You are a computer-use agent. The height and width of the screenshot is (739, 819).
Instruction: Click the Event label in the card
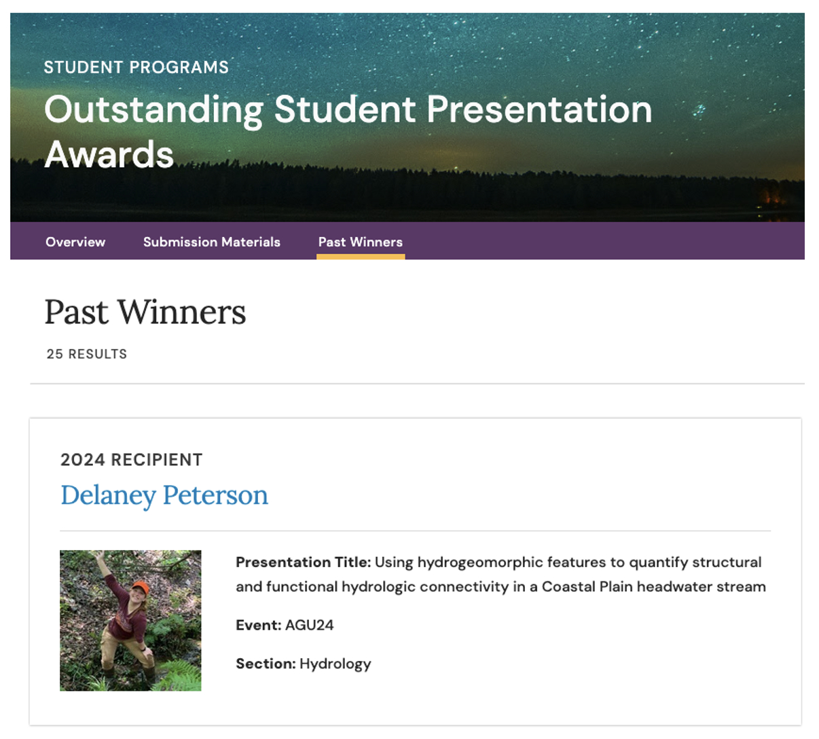pyautogui.click(x=258, y=625)
